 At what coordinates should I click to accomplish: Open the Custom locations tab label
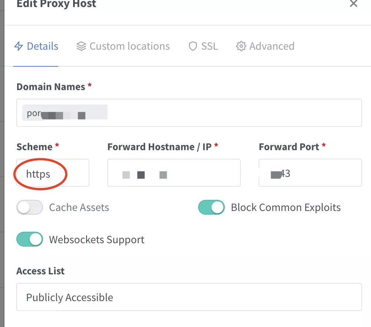[130, 46]
